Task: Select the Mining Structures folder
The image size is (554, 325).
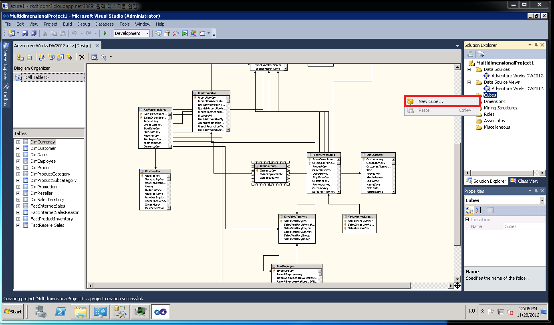Action: coord(500,108)
